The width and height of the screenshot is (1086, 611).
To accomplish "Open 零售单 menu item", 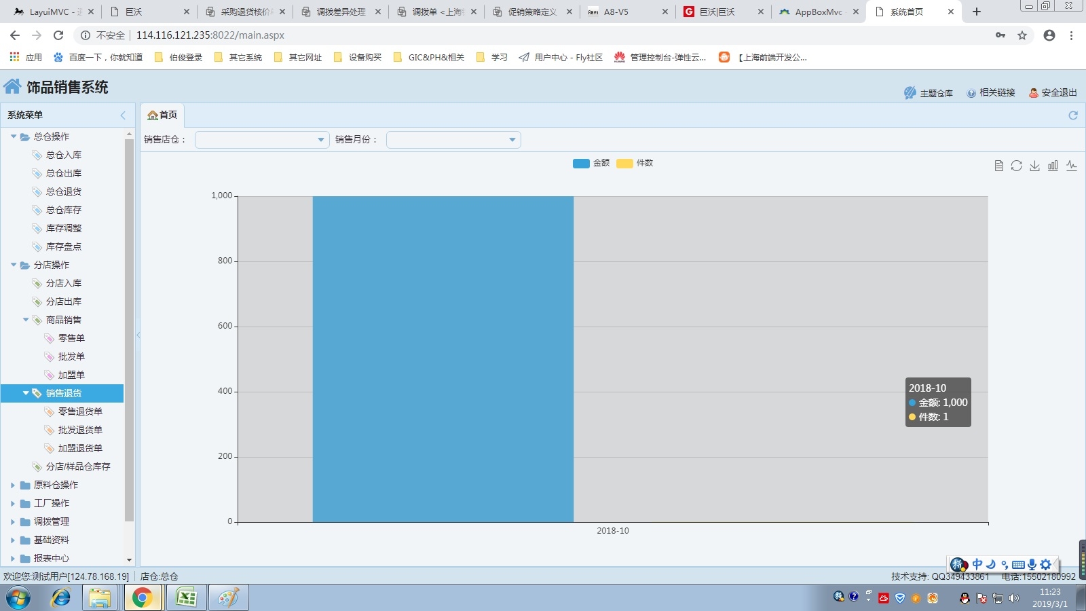I will coord(71,338).
